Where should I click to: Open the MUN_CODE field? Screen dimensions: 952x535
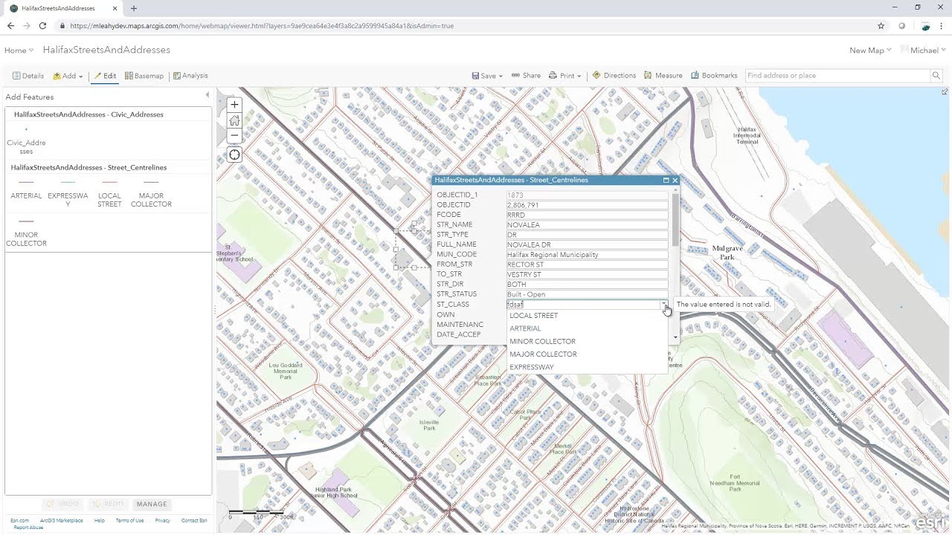587,255
